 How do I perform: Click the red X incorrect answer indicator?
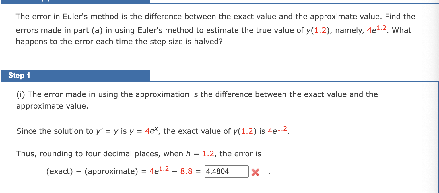click(x=255, y=172)
